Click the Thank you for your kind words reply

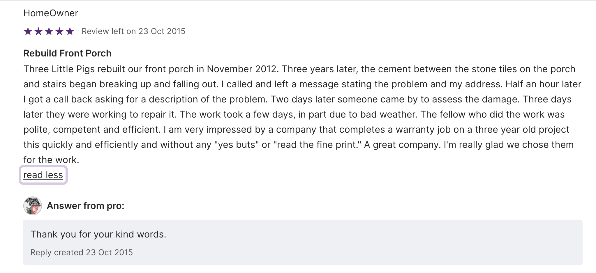coord(98,234)
